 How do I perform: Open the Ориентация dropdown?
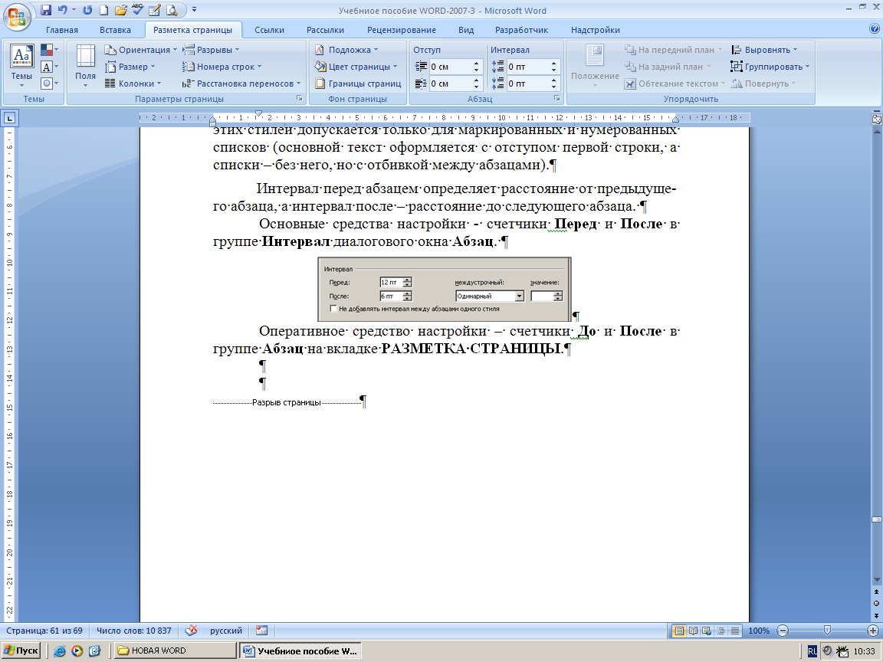pyautogui.click(x=141, y=50)
